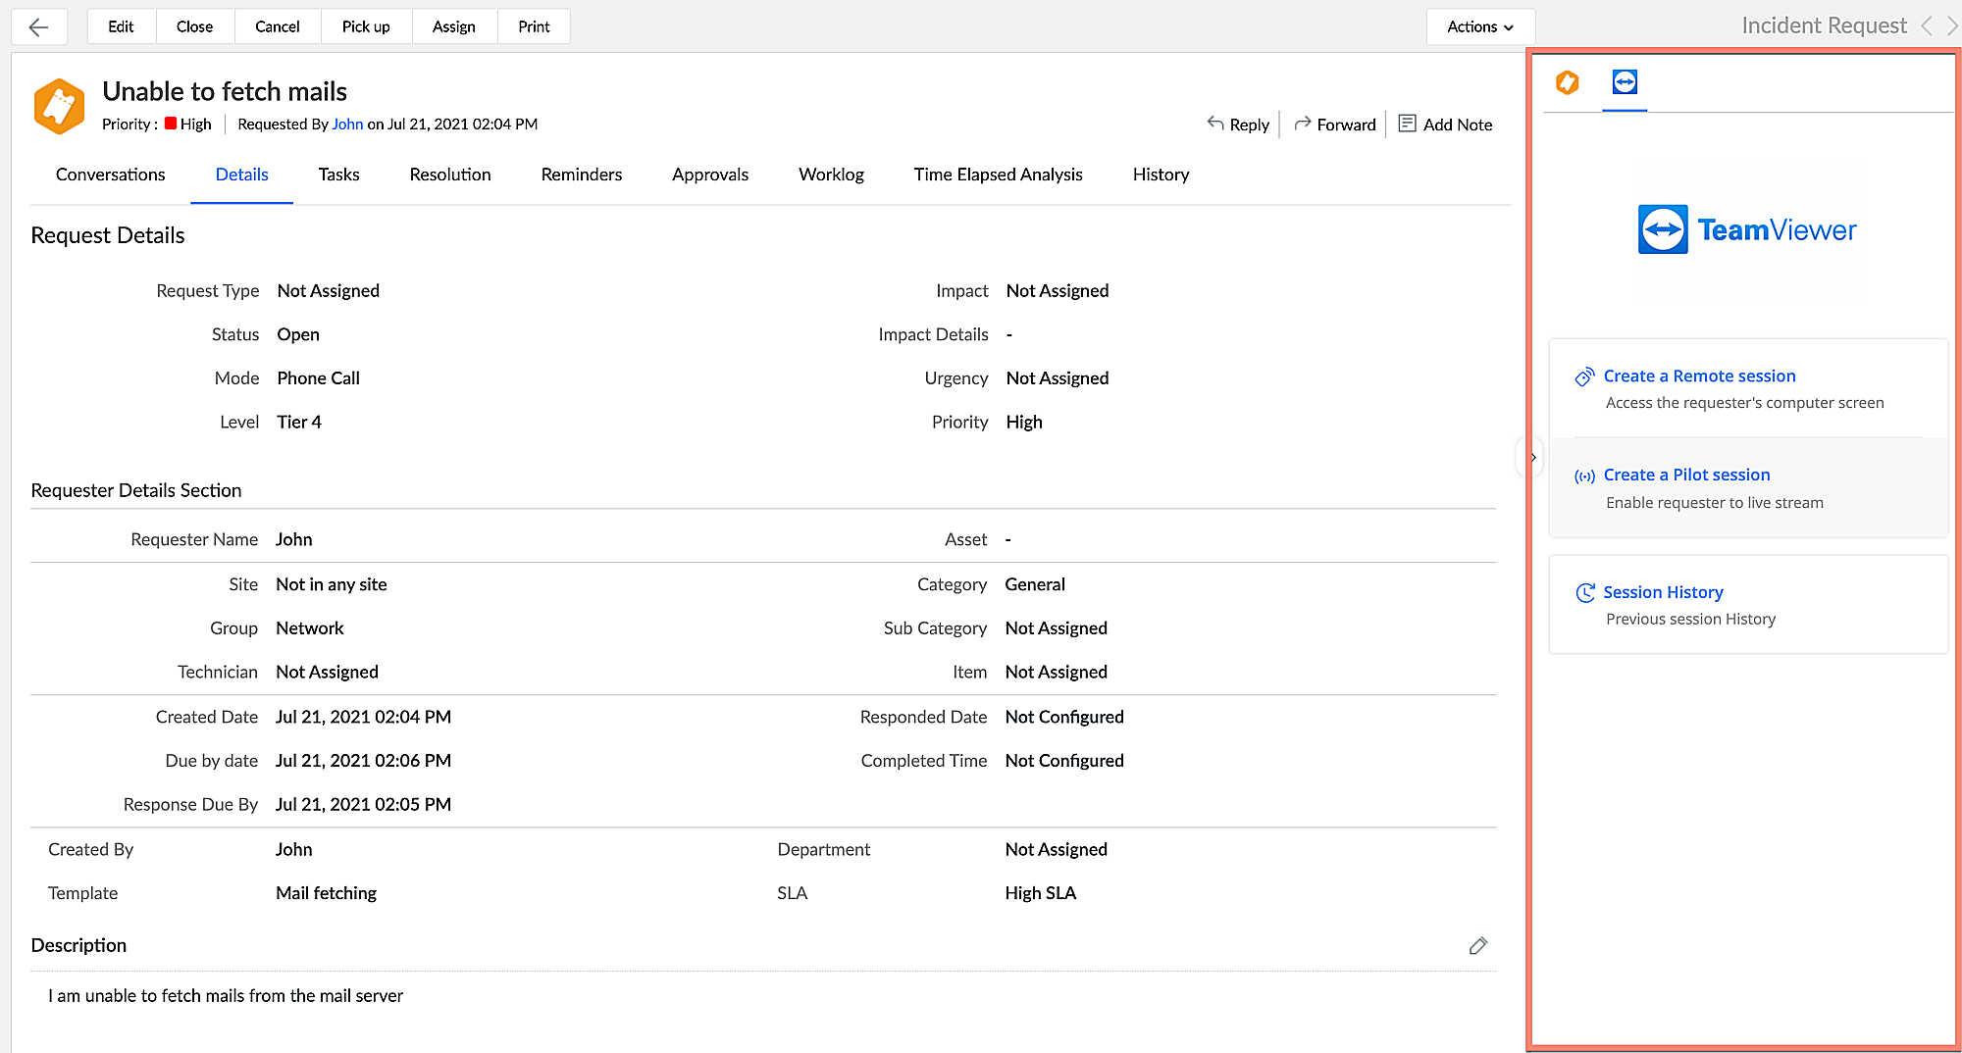Click the edit description pencil icon
Image resolution: width=1962 pixels, height=1053 pixels.
point(1478,945)
